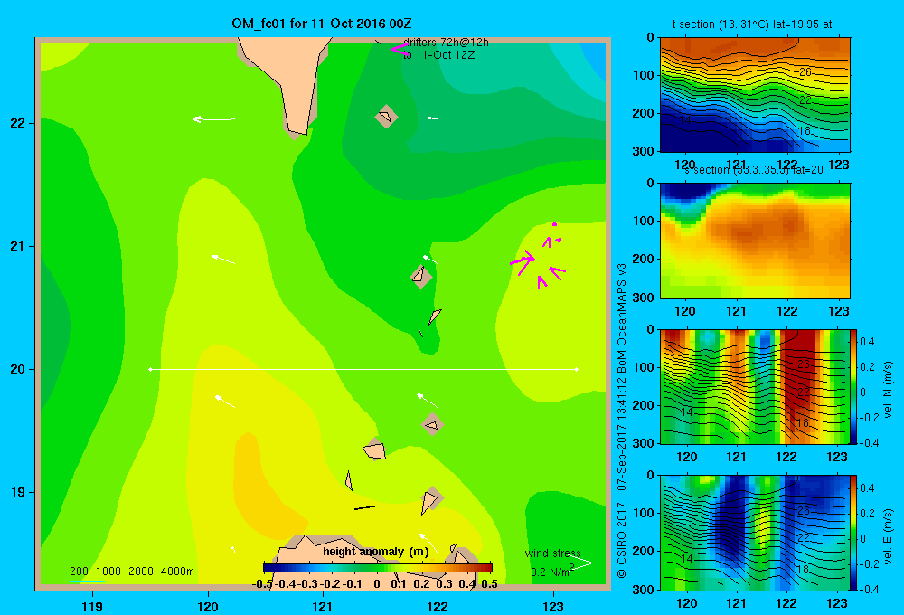This screenshot has height=615, width=904.
Task: Click the latitude label "22" on the main map
Action: [x=18, y=123]
